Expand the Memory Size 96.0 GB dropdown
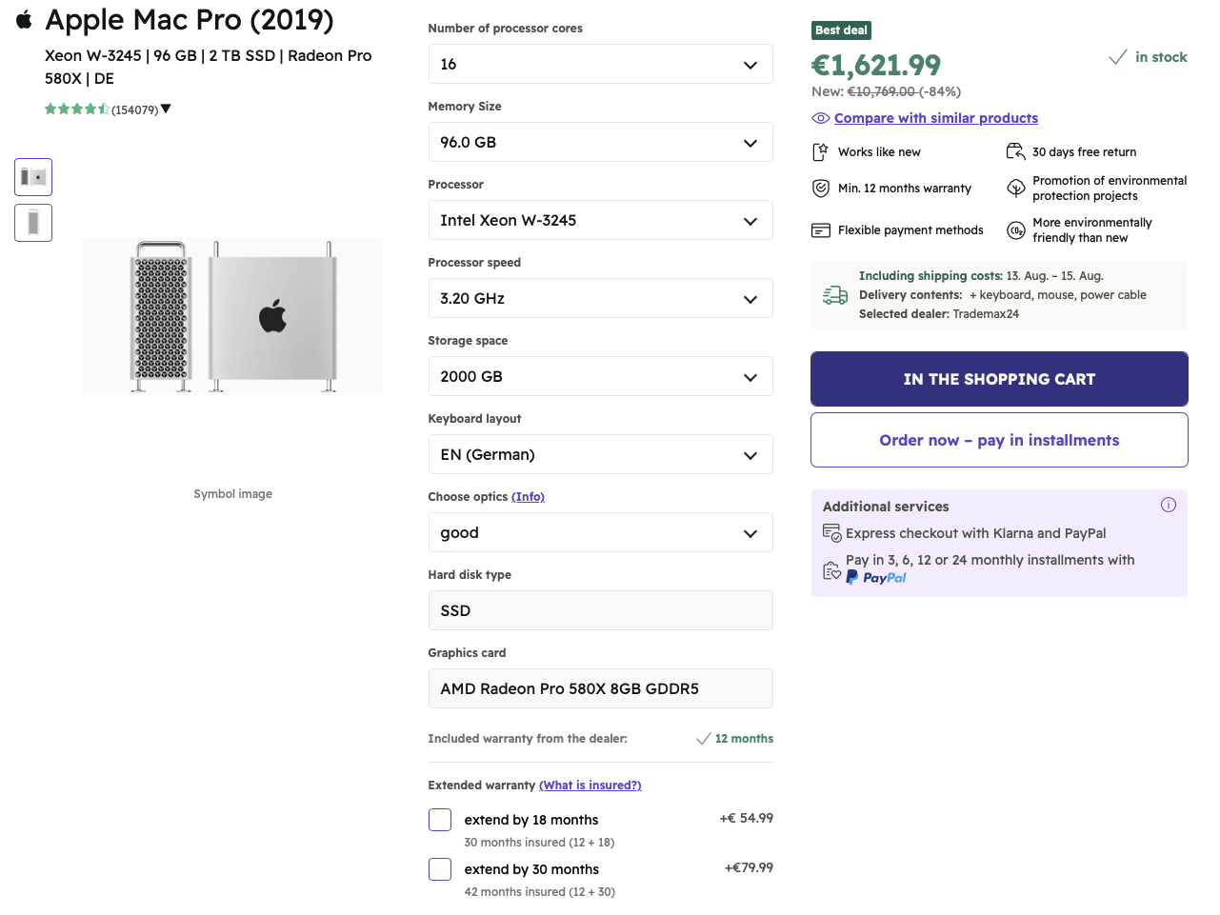The image size is (1220, 915). [x=600, y=143]
